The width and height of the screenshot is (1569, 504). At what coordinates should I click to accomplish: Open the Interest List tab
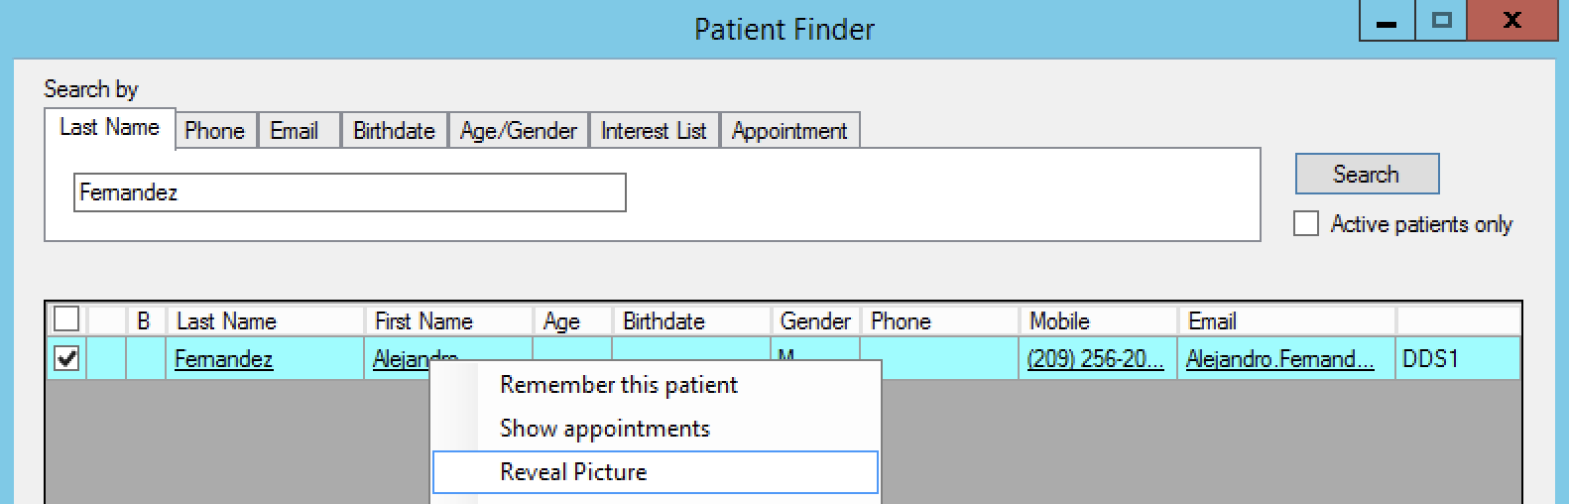point(654,131)
